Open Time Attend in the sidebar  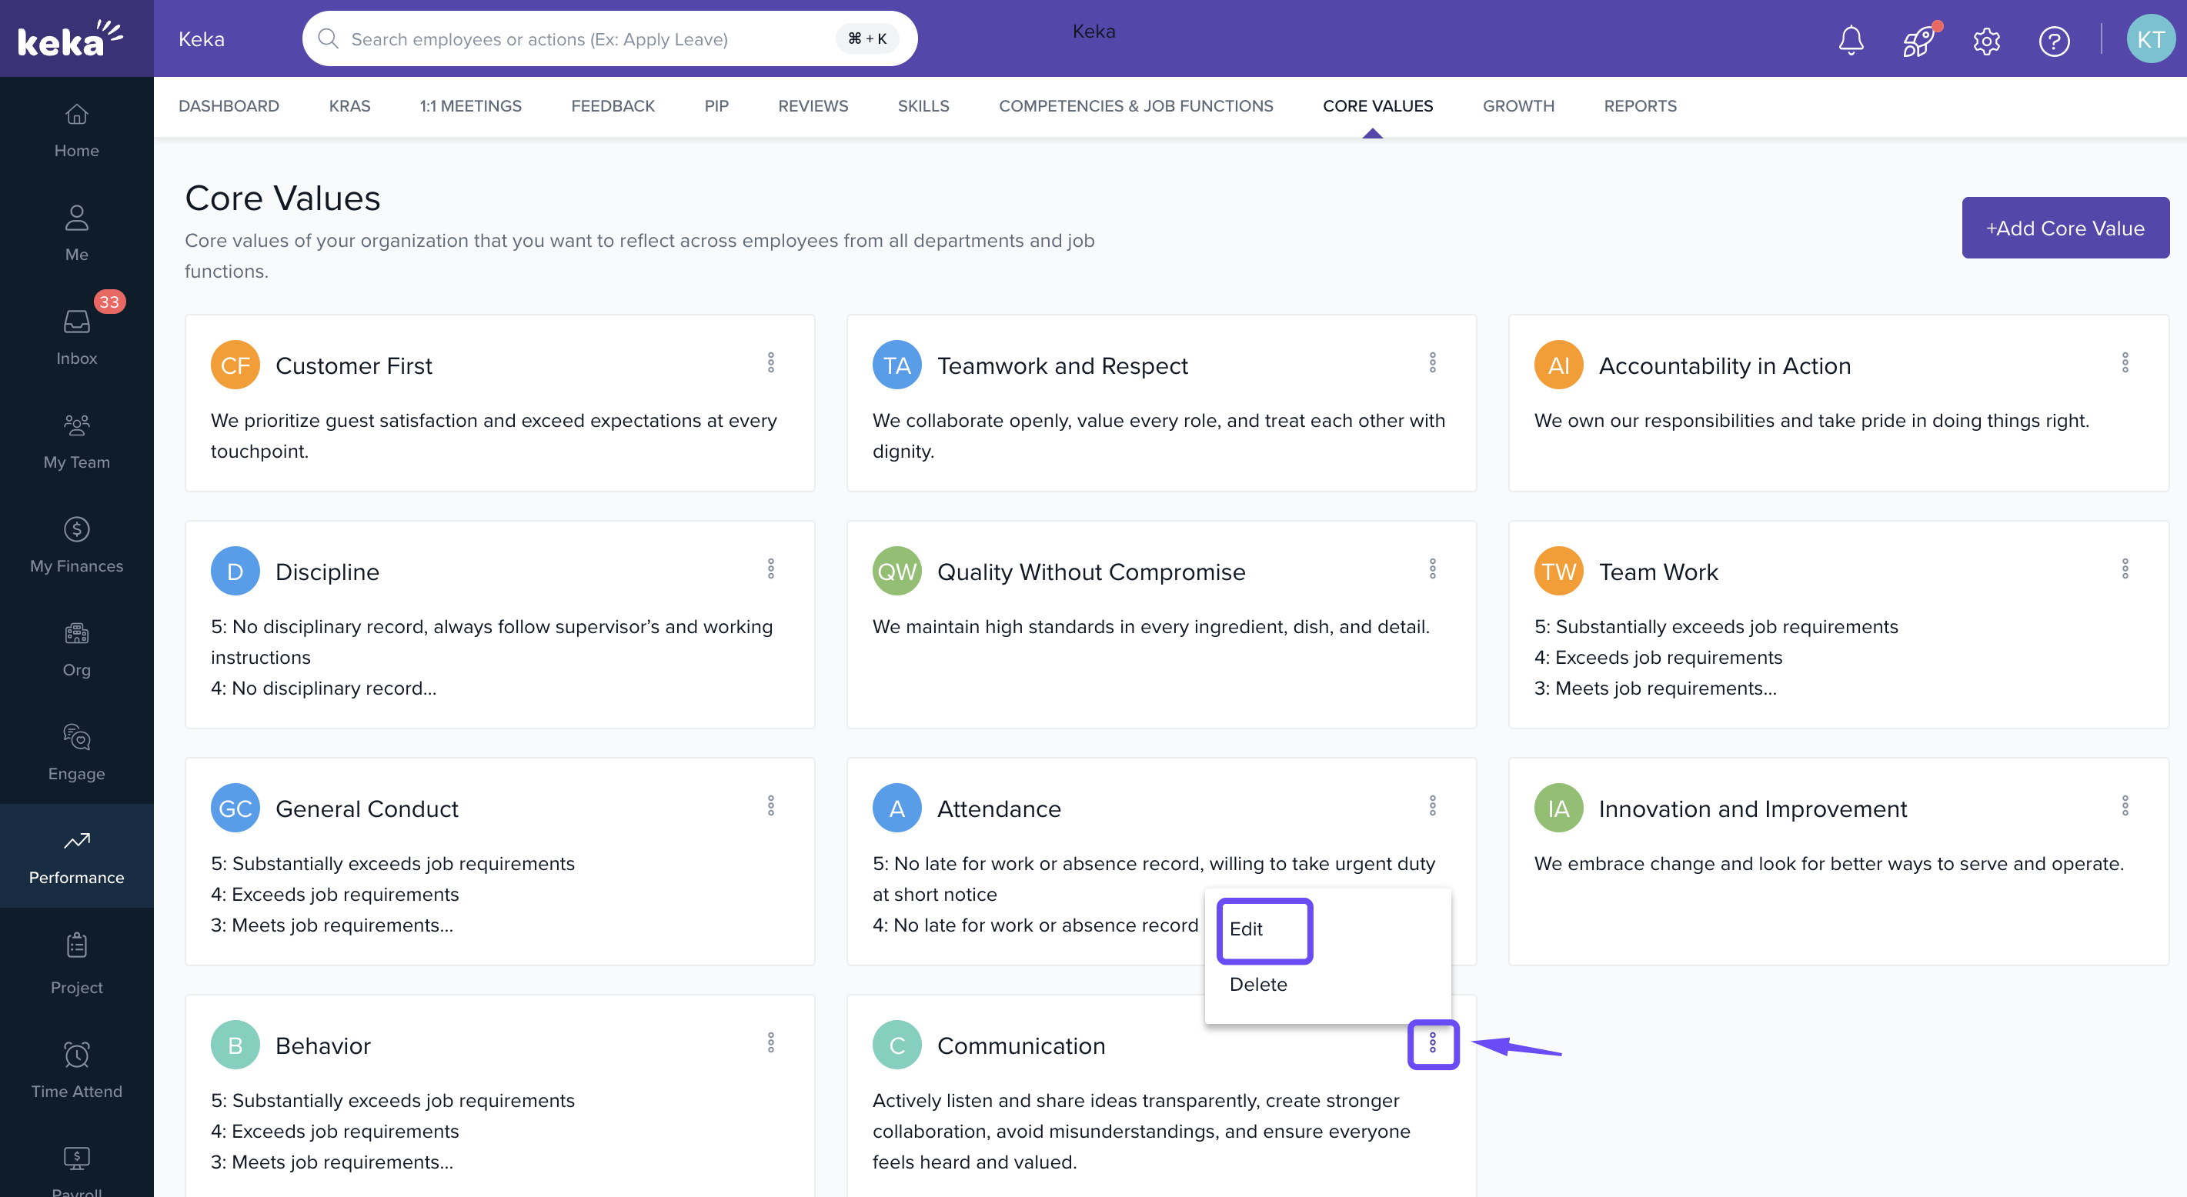click(76, 1069)
